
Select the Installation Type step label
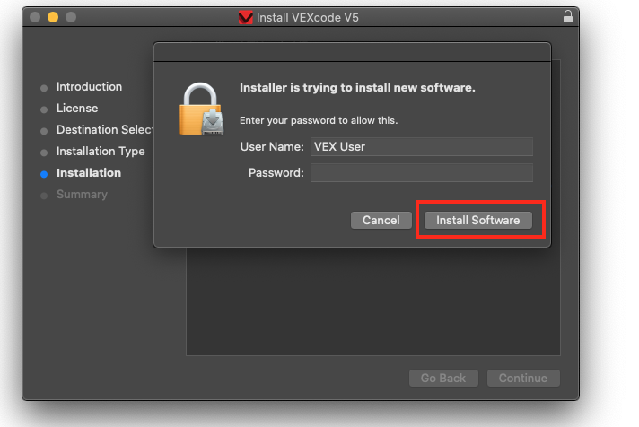(x=101, y=152)
